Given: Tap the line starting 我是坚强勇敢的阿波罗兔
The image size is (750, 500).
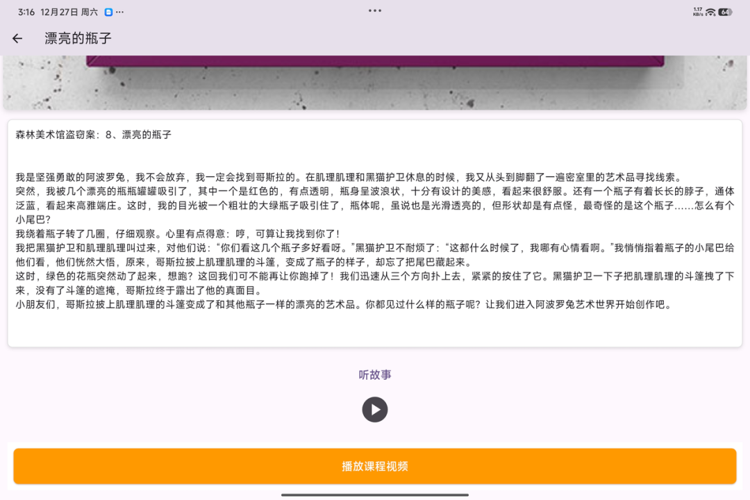Looking at the screenshot, I should 348,177.
